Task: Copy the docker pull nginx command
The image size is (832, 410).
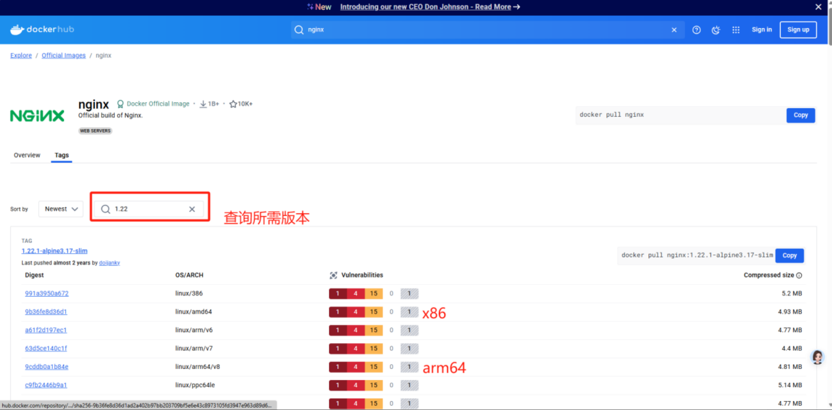Action: tap(801, 115)
